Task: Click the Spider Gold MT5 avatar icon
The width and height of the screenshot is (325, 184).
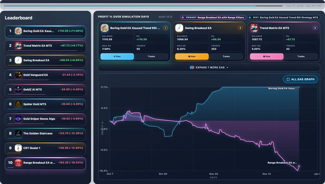Action: [18, 104]
